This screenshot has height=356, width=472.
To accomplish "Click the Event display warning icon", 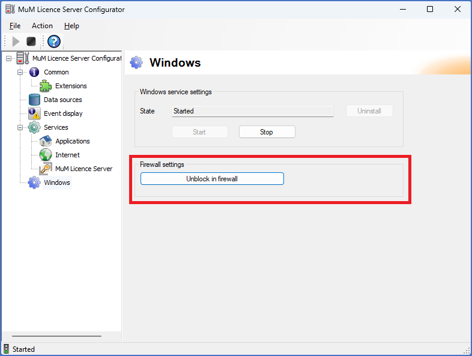I will pos(34,113).
